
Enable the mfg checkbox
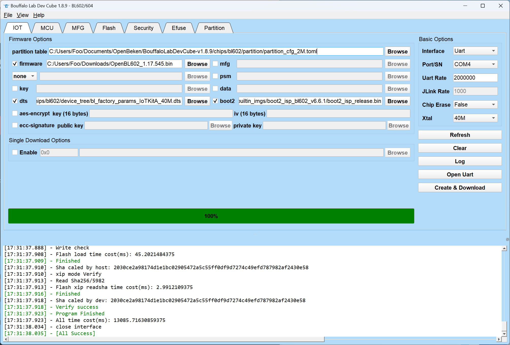(x=215, y=64)
